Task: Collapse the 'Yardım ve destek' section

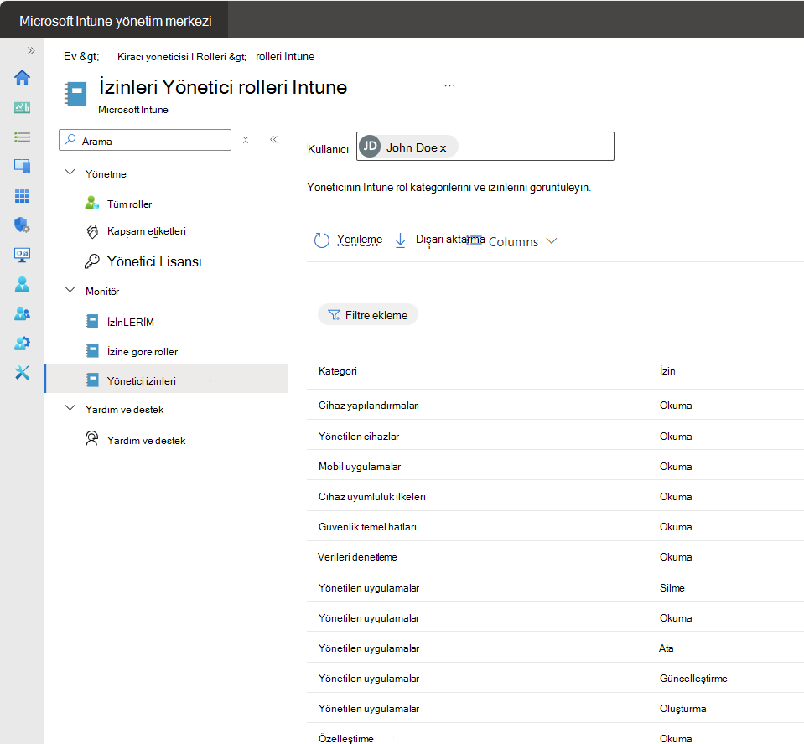Action: click(x=70, y=408)
